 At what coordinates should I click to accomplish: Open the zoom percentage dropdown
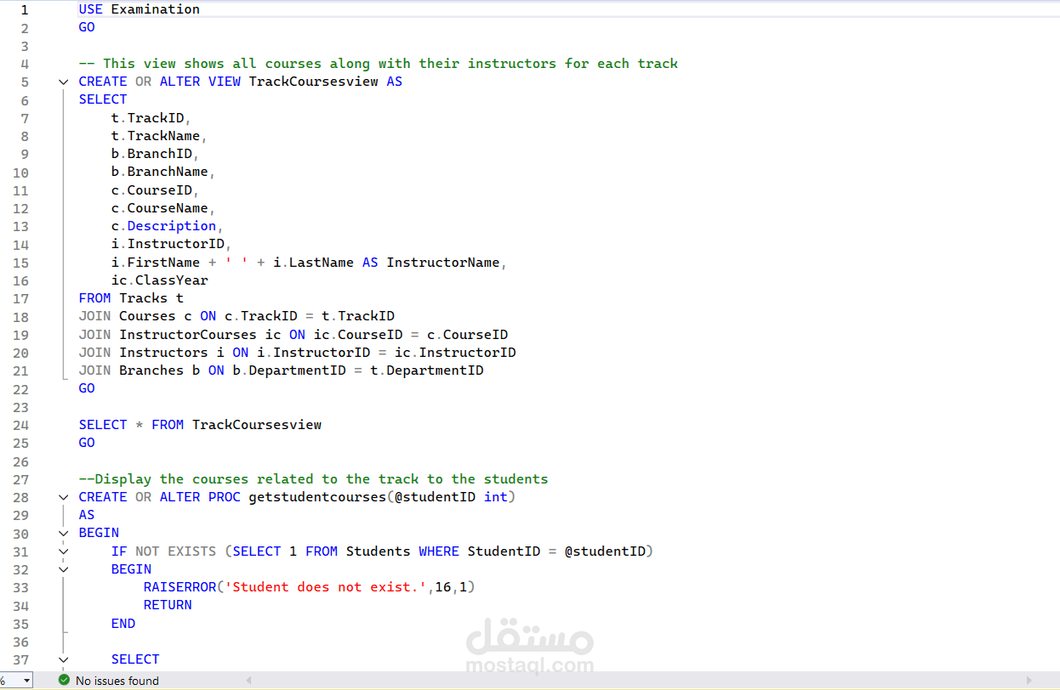coord(26,680)
